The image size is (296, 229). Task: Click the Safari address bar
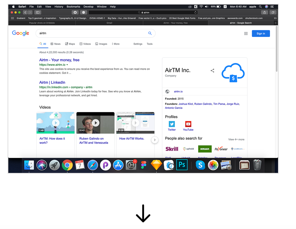[143, 12]
